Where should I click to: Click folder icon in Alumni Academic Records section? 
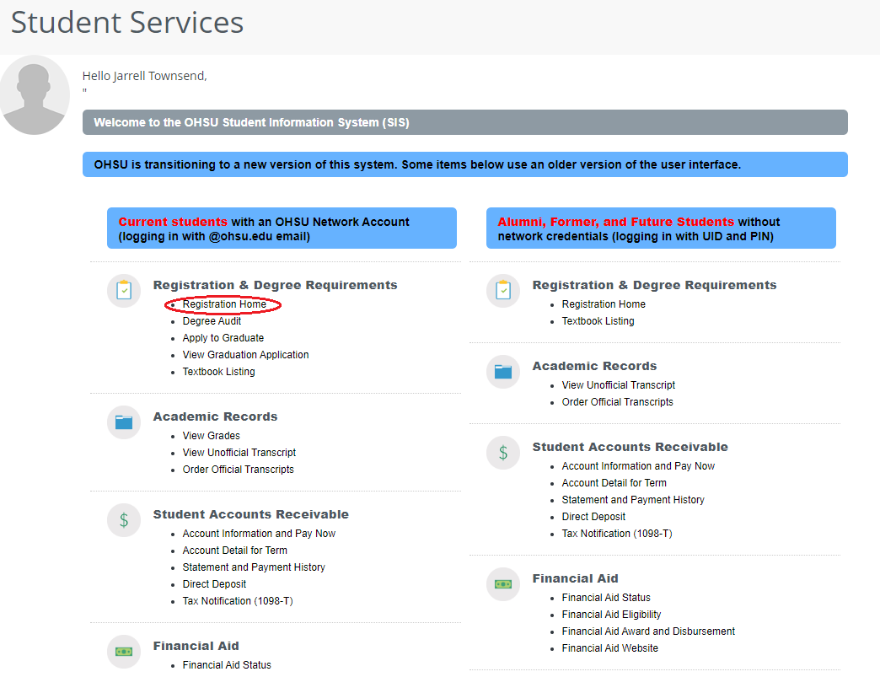coord(503,372)
